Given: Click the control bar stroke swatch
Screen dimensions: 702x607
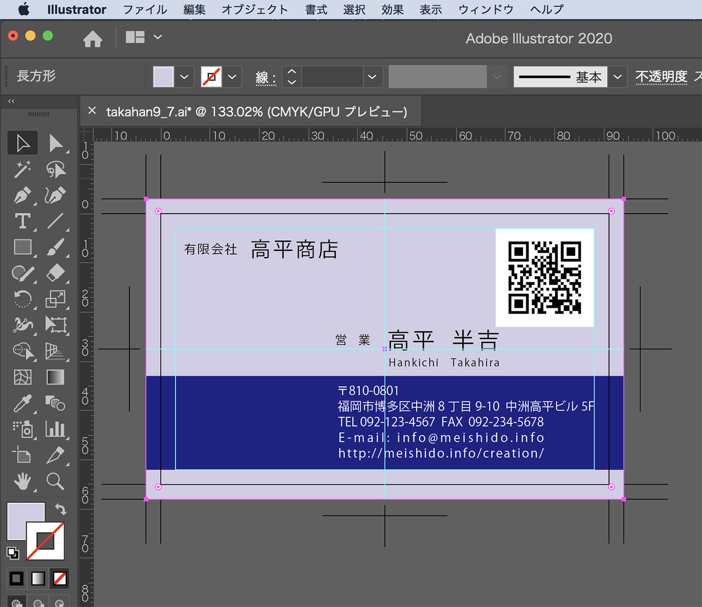Looking at the screenshot, I should [x=211, y=77].
